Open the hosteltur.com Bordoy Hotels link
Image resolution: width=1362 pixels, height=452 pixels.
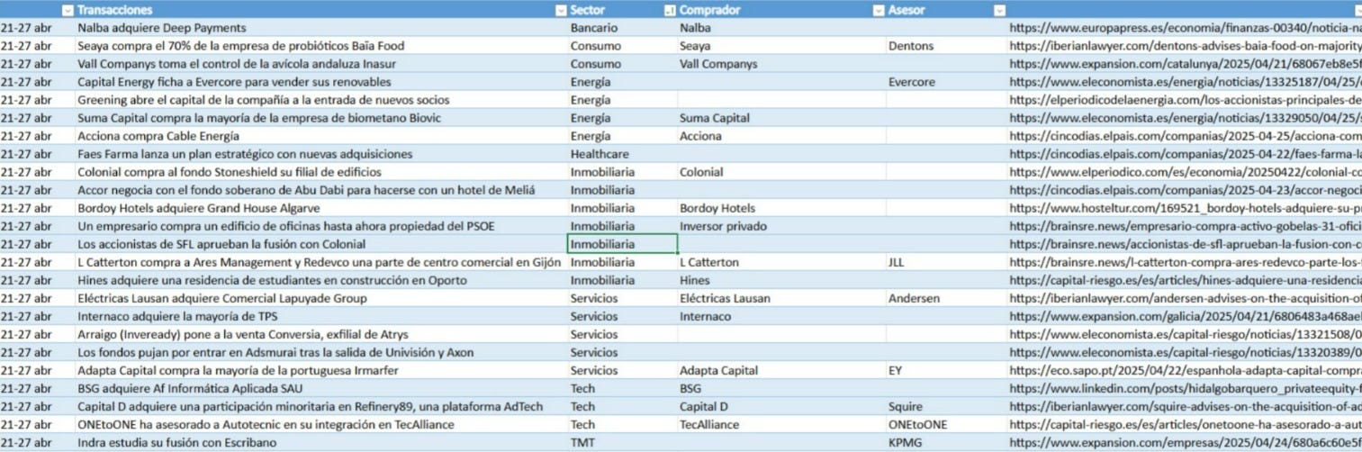coord(1186,208)
